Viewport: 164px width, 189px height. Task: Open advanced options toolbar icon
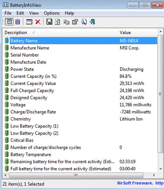point(75,22)
